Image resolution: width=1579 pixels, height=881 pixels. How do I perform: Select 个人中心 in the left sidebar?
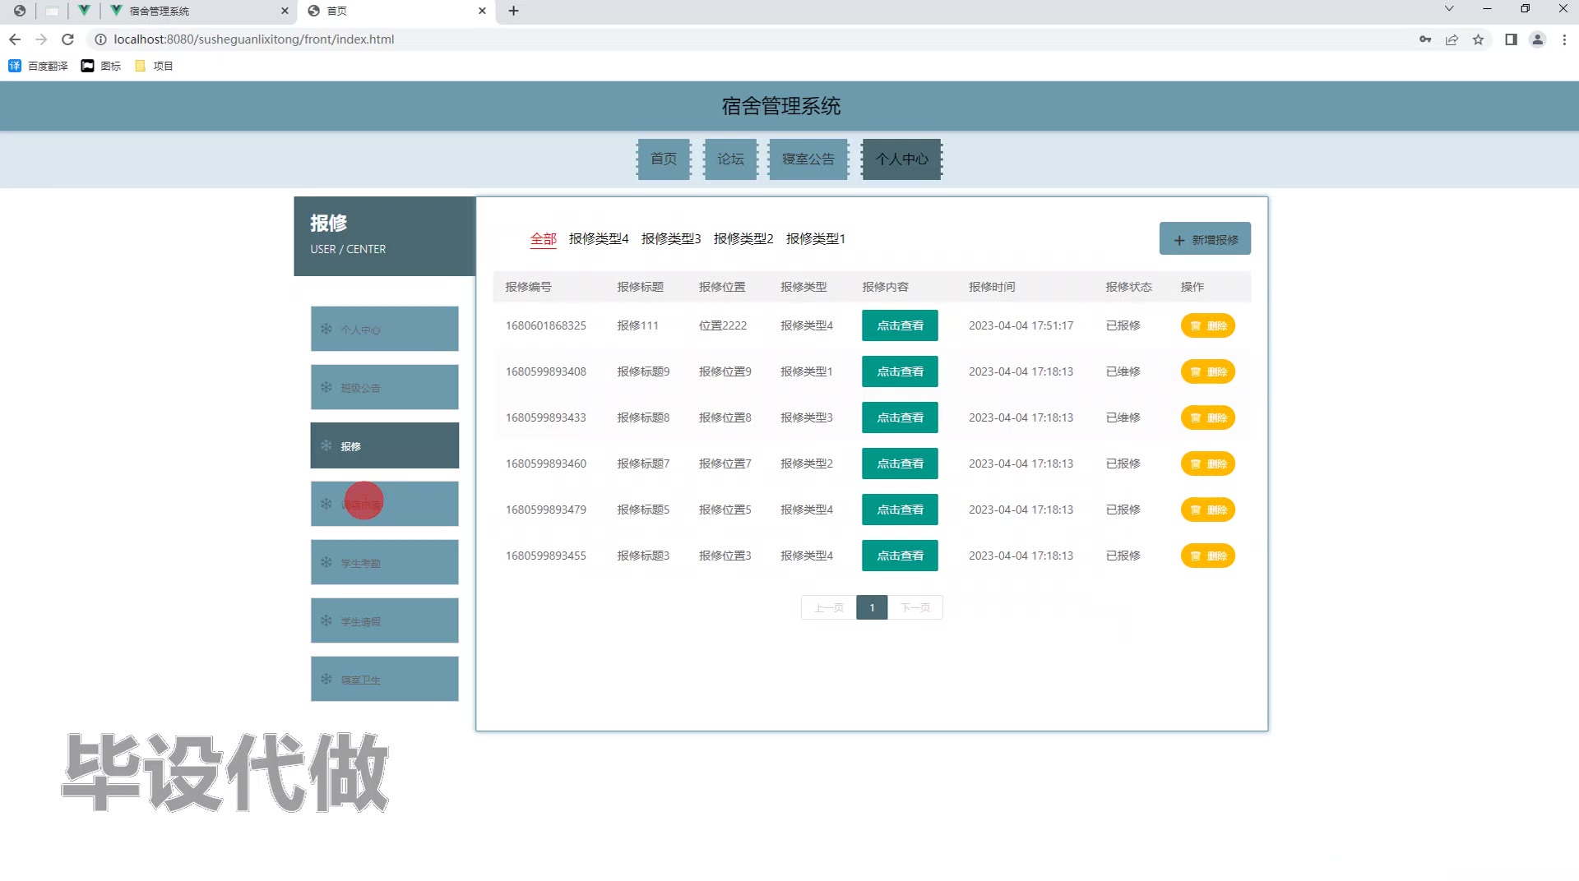384,329
